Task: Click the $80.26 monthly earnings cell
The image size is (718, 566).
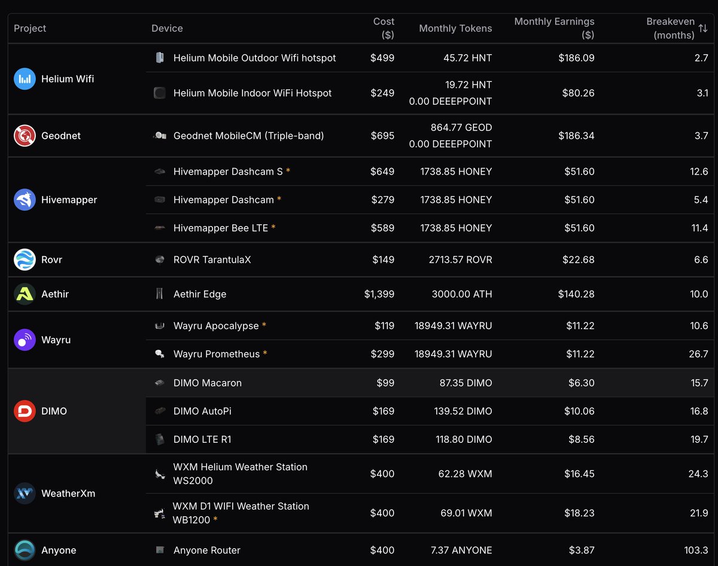Action: tap(579, 93)
